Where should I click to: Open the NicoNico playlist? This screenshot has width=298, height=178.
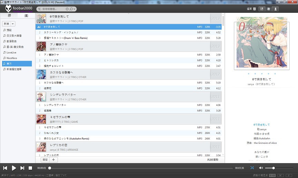coord(17,58)
